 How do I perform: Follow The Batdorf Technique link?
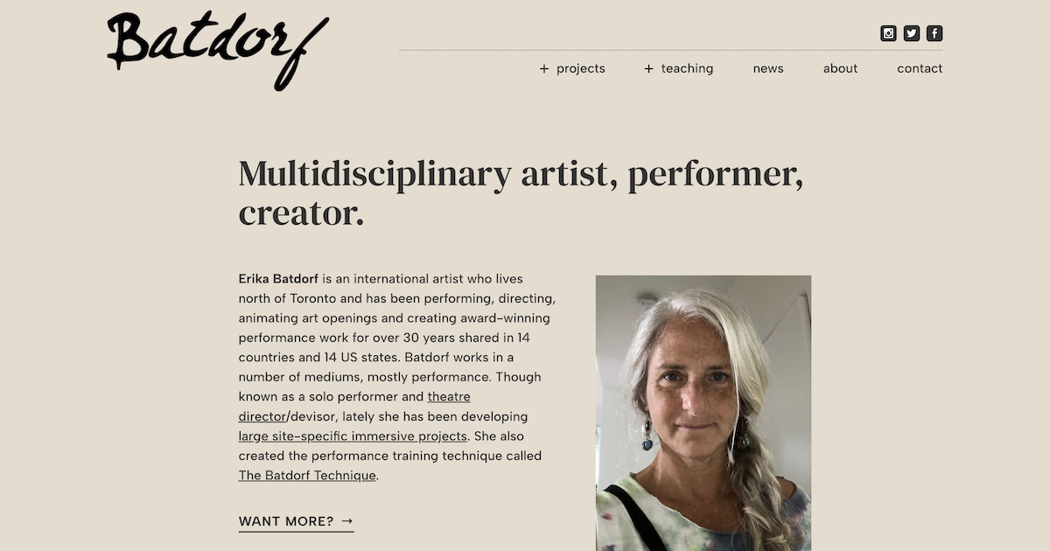(x=306, y=475)
